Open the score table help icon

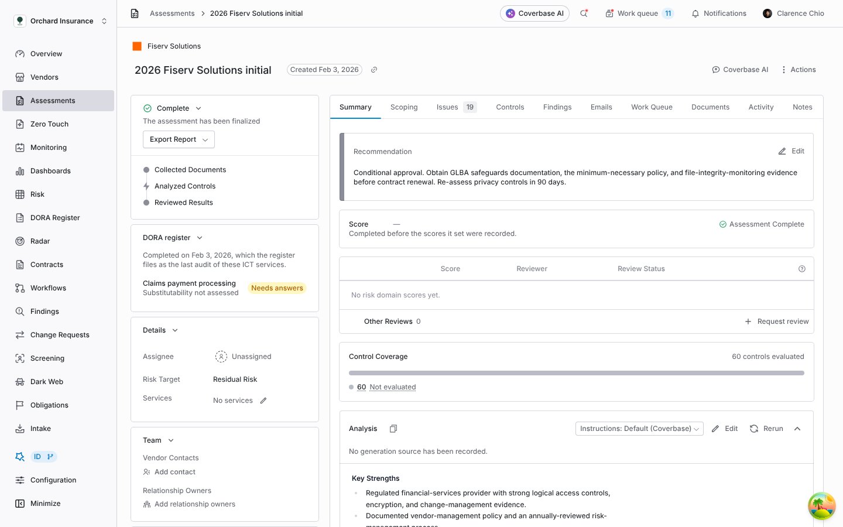click(x=802, y=269)
